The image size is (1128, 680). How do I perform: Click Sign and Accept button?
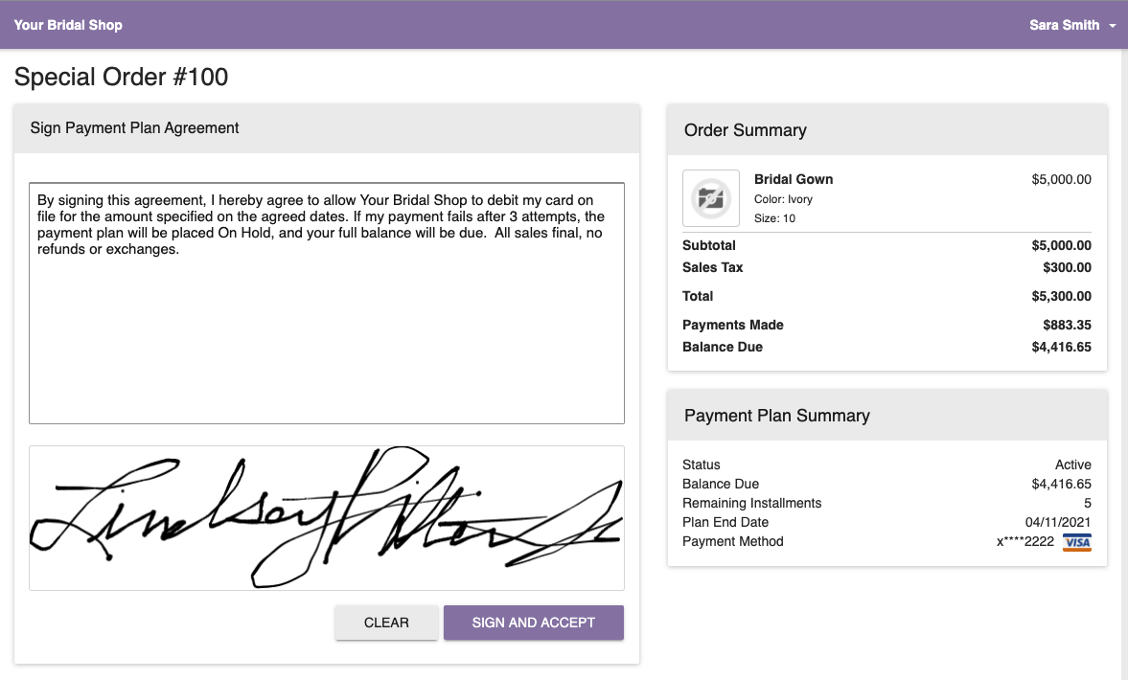point(534,623)
